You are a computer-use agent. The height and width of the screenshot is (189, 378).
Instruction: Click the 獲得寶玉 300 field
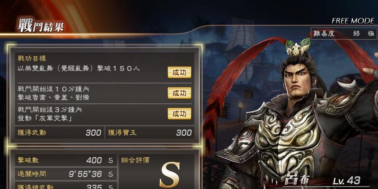pyautogui.click(x=150, y=133)
